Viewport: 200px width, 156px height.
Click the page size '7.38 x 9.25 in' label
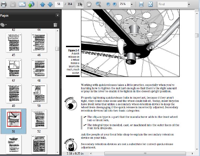(75, 153)
